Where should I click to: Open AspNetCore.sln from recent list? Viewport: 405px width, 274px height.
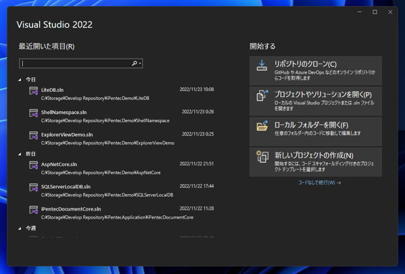click(122, 168)
